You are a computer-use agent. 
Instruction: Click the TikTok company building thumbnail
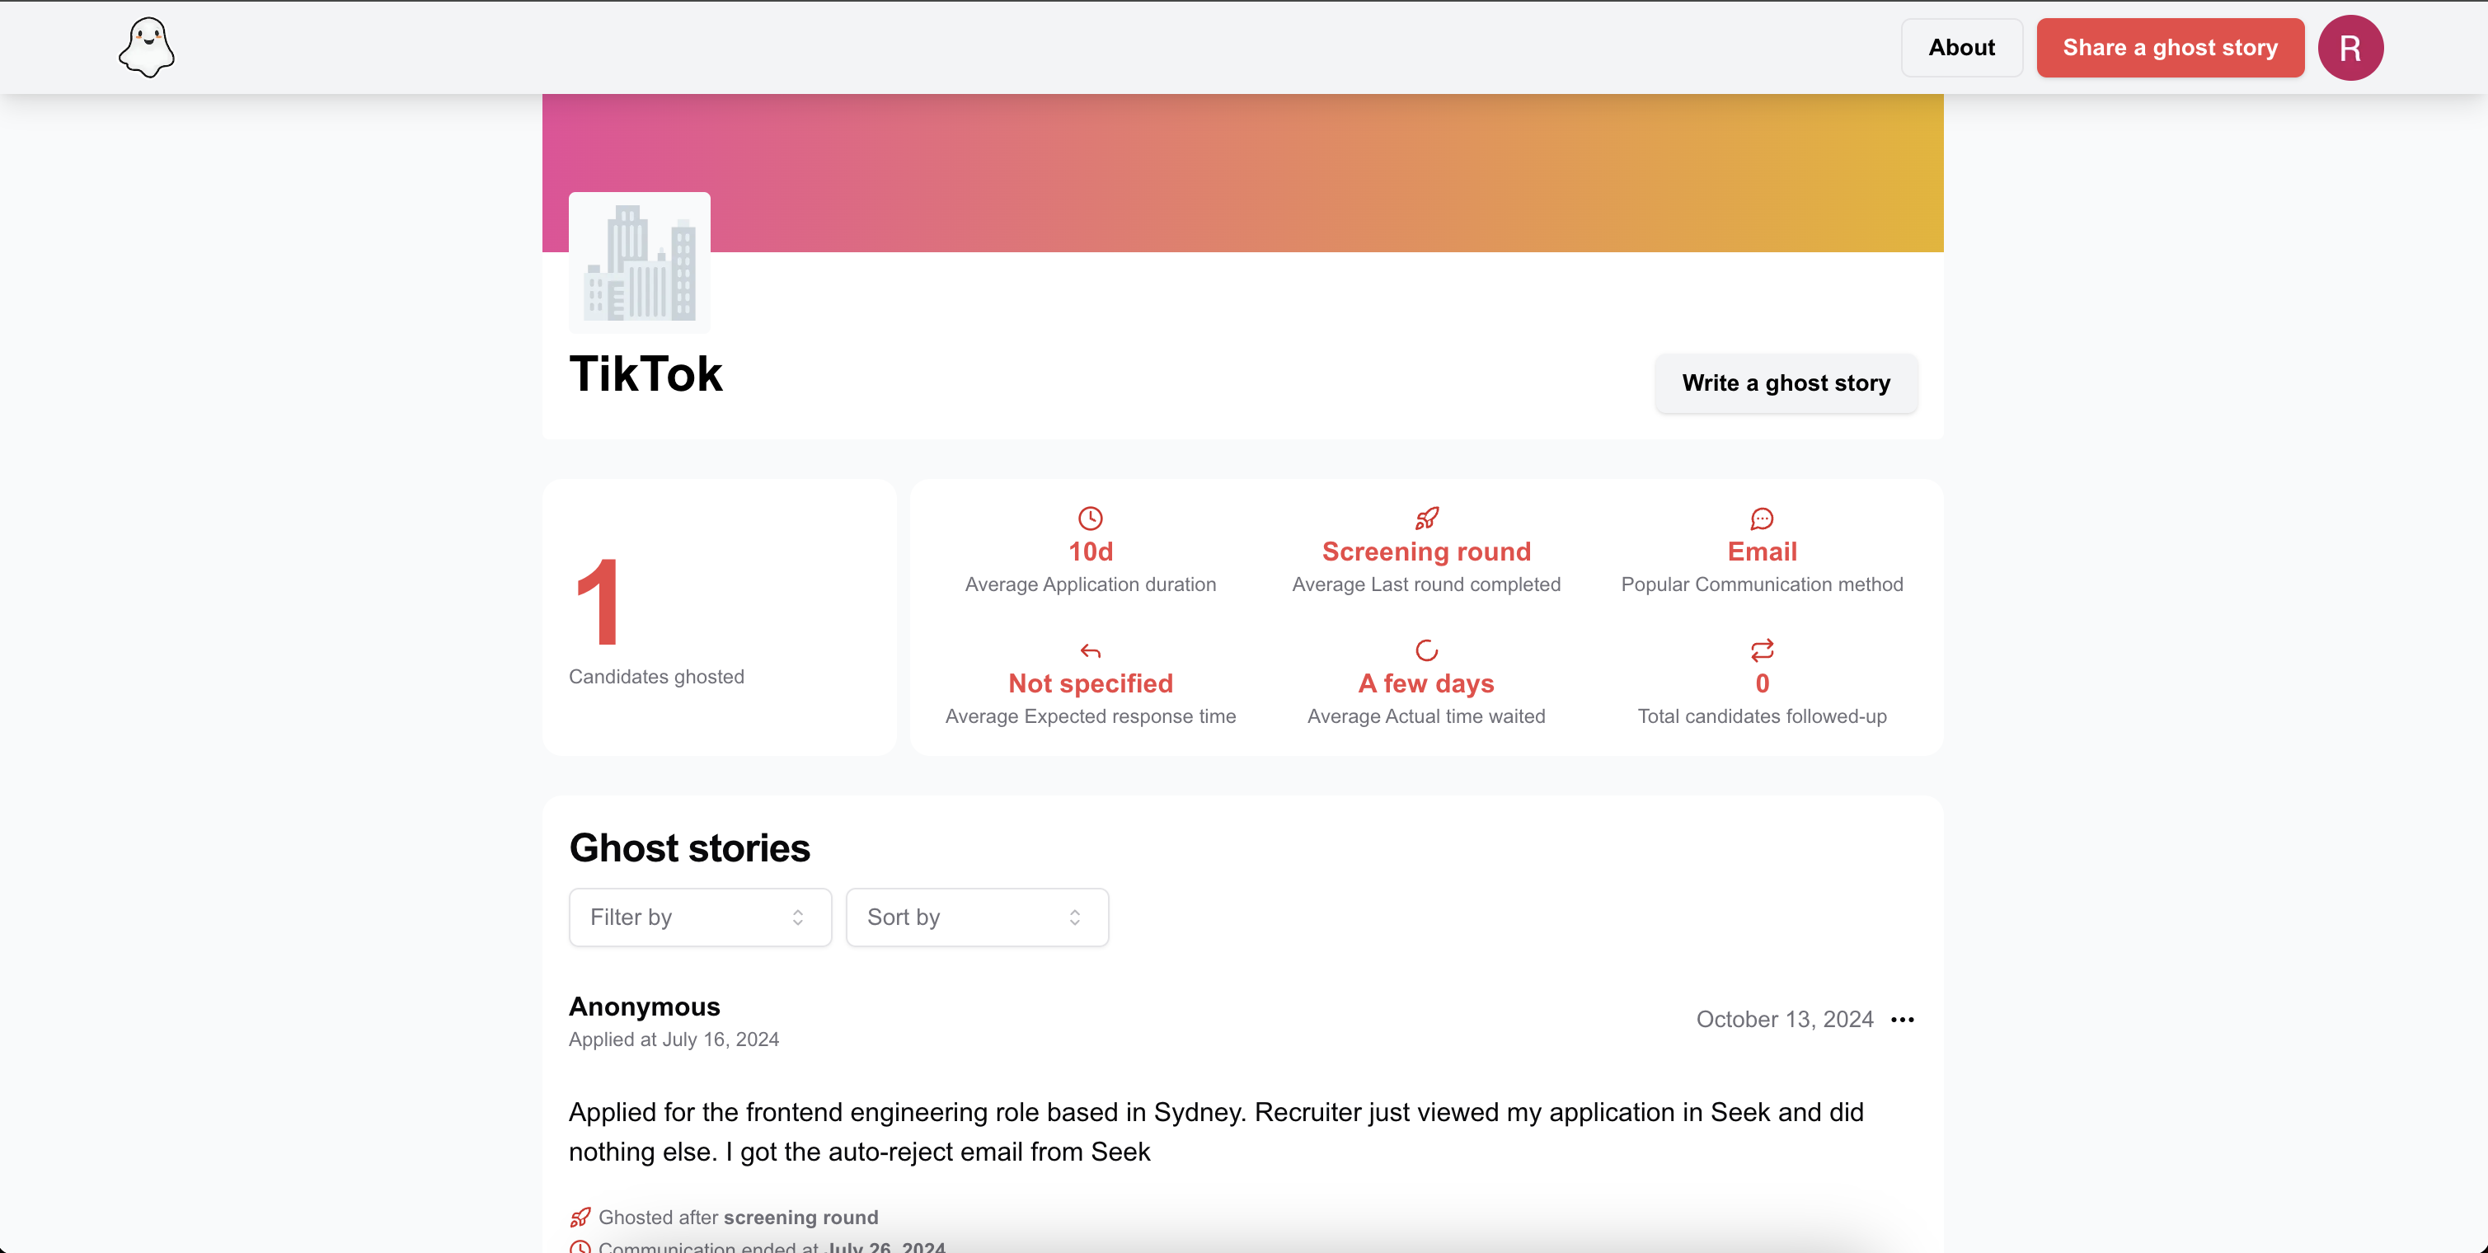click(x=640, y=263)
